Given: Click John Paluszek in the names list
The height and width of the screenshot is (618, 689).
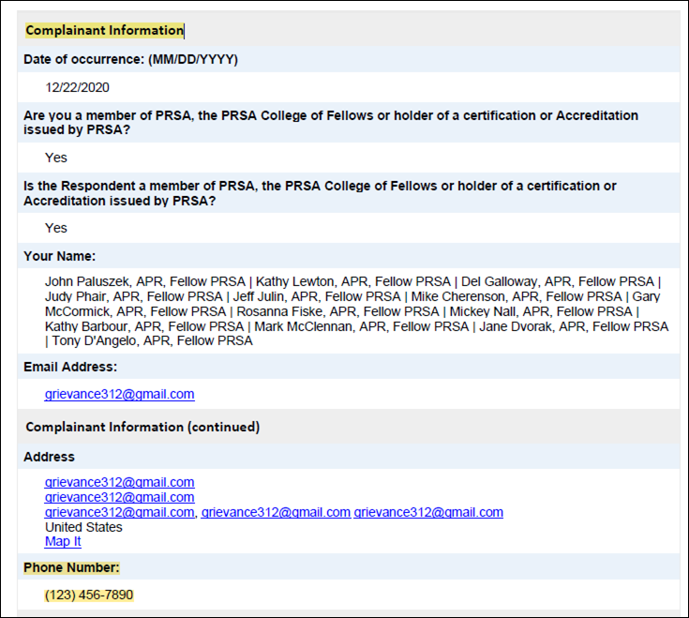Looking at the screenshot, I should [x=88, y=281].
